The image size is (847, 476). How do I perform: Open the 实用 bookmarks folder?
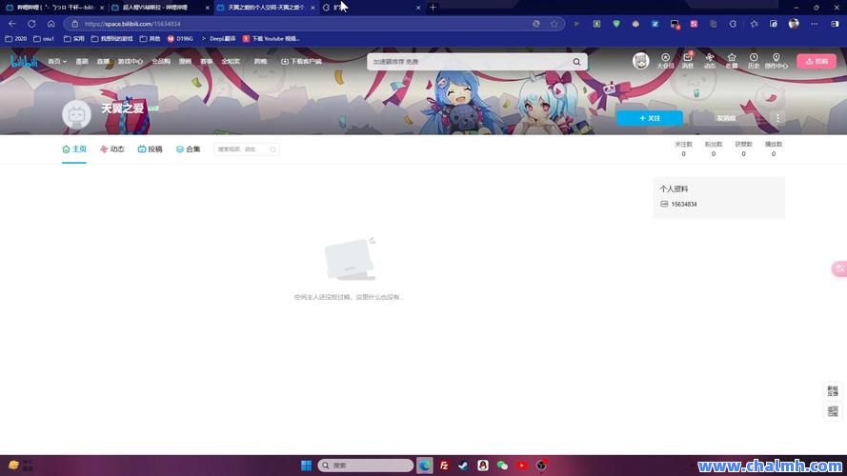pos(74,39)
